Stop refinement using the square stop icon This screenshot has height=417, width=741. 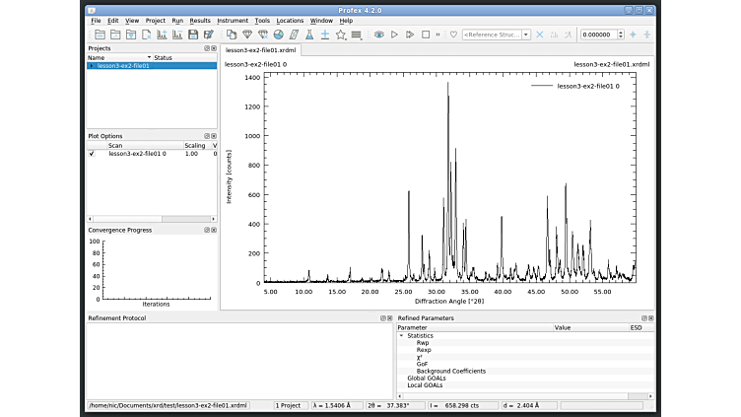coord(426,35)
